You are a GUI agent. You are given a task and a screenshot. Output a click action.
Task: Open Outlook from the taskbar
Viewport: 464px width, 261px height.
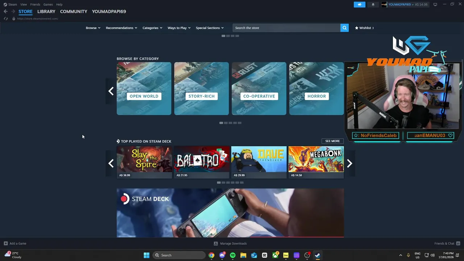tap(254, 255)
